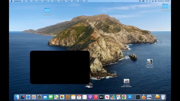This screenshot has height=101, width=180.
Task: Open the Trash in the Dock
Action: (163, 97)
